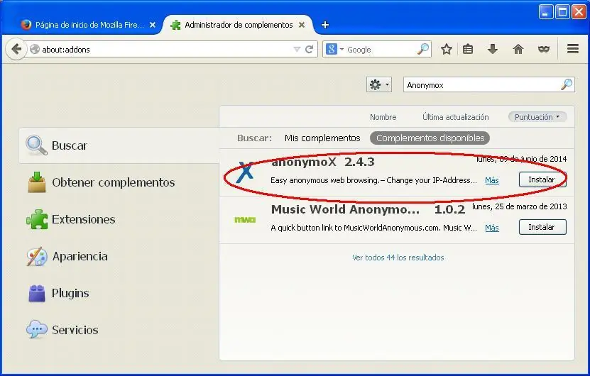Click the private browsing mask icon

[x=544, y=49]
